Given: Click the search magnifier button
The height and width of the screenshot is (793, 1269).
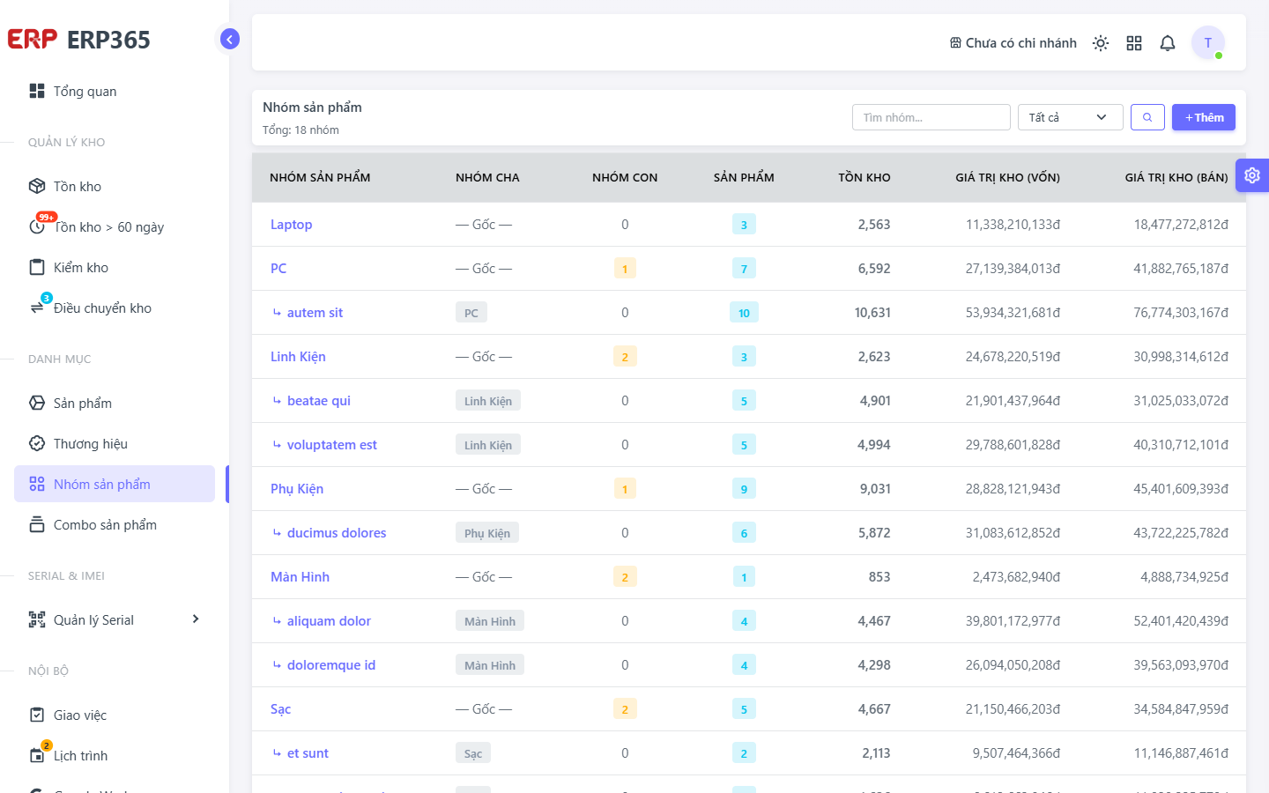Looking at the screenshot, I should pos(1147,117).
